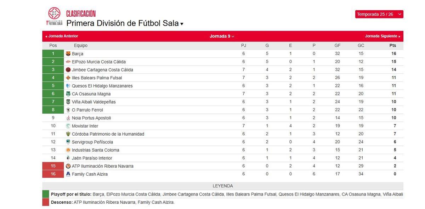Sort the table by Pts column
This screenshot has width=425, height=209.
[x=392, y=45]
